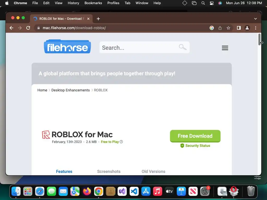
Task: Open Spotlight search in menu bar
Action: 203,3
